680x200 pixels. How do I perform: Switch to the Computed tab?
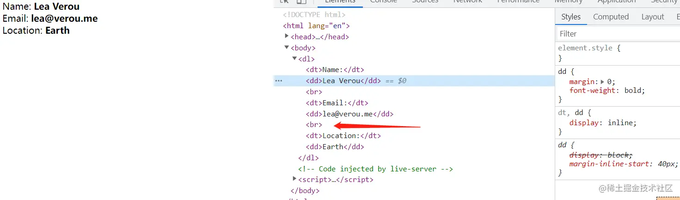click(611, 17)
